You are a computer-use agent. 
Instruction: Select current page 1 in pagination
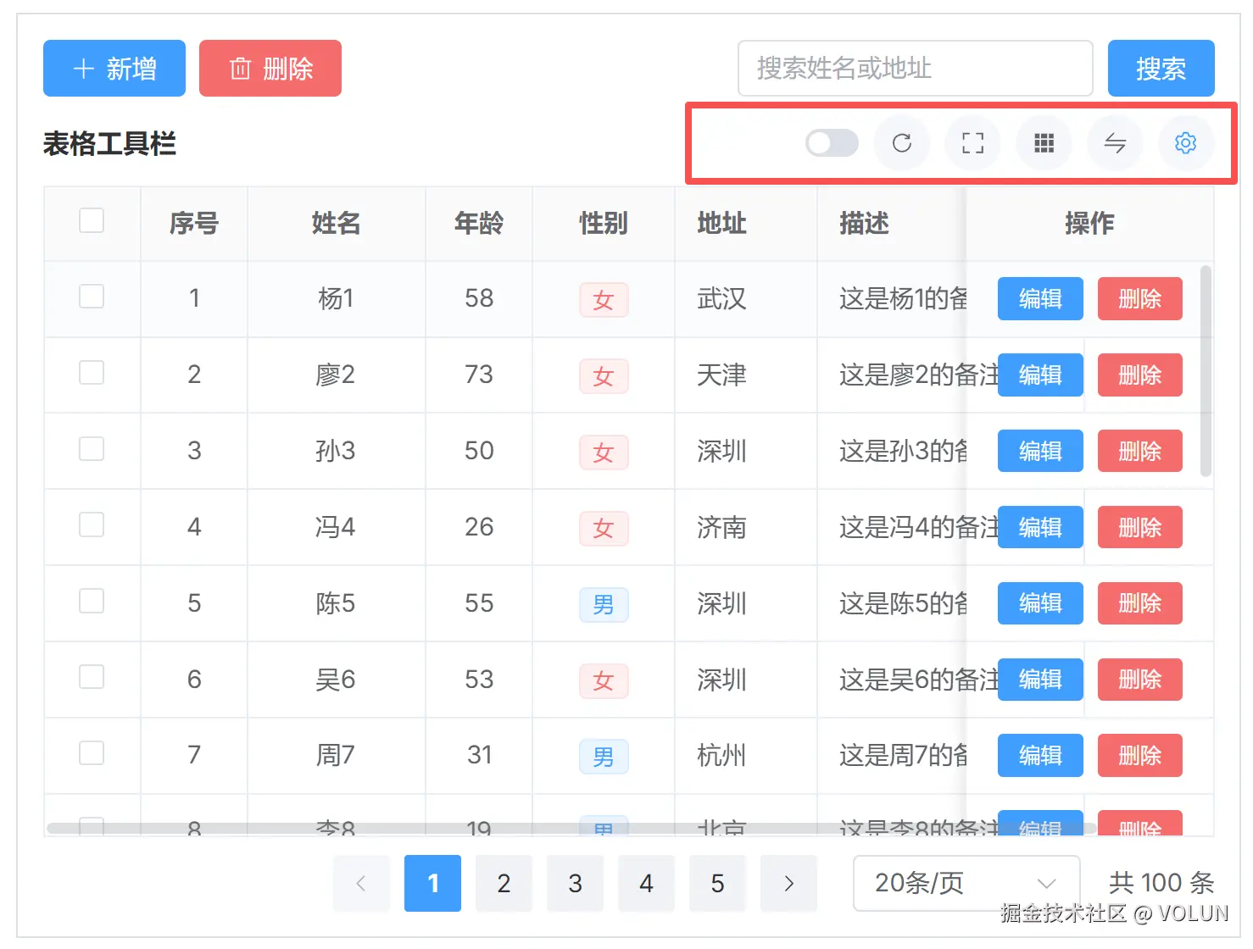(x=432, y=884)
